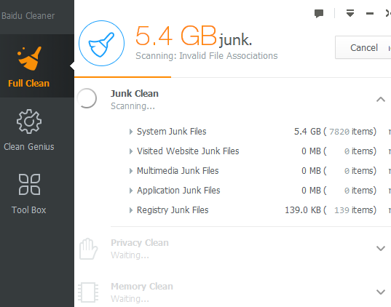Click the Memory Clean chip icon
Viewport: 391px width, 307px height.
coord(88,292)
